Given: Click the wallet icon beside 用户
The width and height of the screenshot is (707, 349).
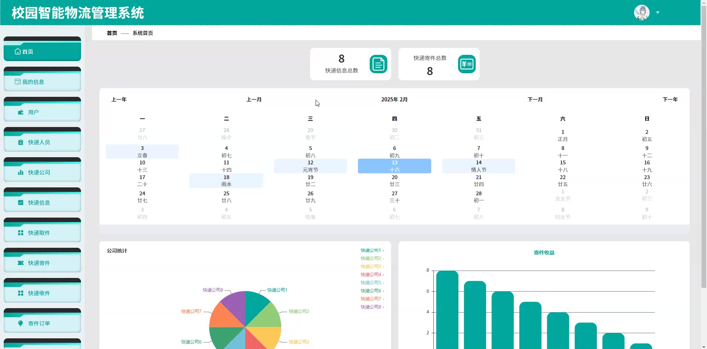Looking at the screenshot, I should tap(21, 112).
